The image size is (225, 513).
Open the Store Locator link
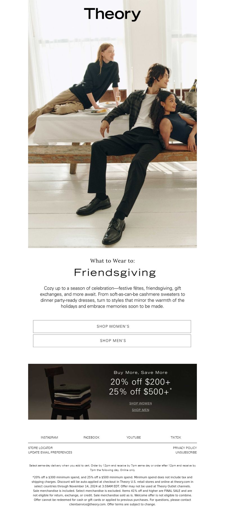(x=40, y=448)
